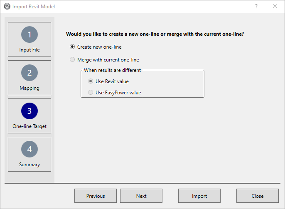This screenshot has height=209, width=285.
Task: Select the Create new one-line option
Action: (x=73, y=47)
